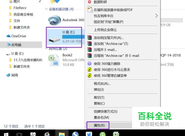185x136 pixels.
Task: Click the 360 icon beside 木马云查杀
Action: click(x=90, y=69)
